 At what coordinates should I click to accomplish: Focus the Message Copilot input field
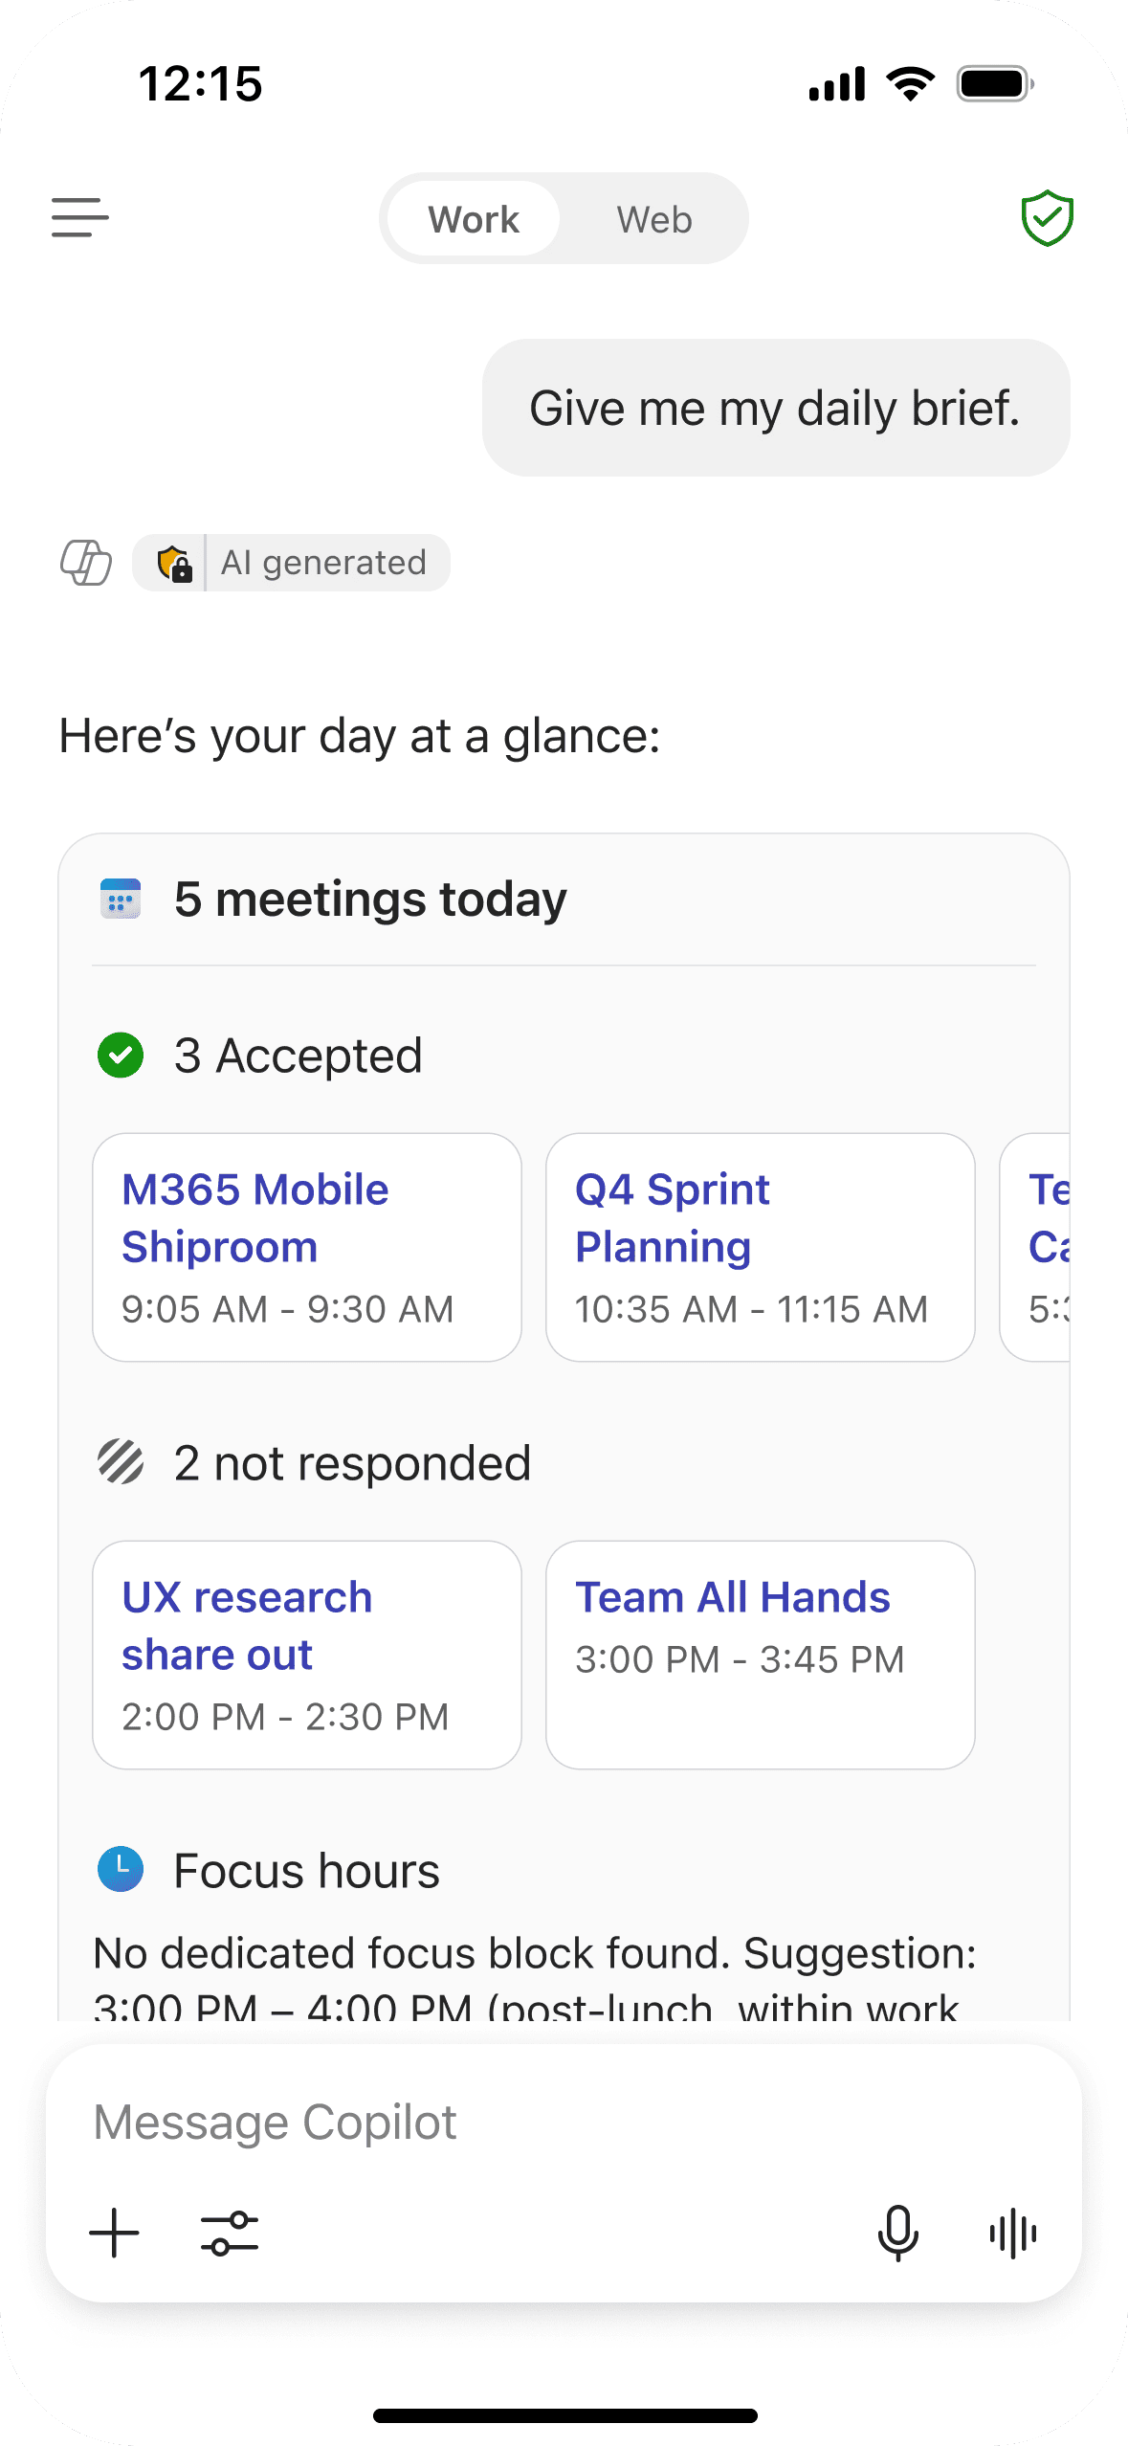(x=564, y=2122)
